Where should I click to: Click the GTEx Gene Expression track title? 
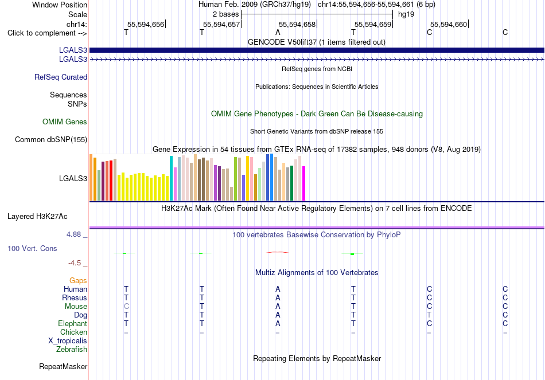[317, 150]
